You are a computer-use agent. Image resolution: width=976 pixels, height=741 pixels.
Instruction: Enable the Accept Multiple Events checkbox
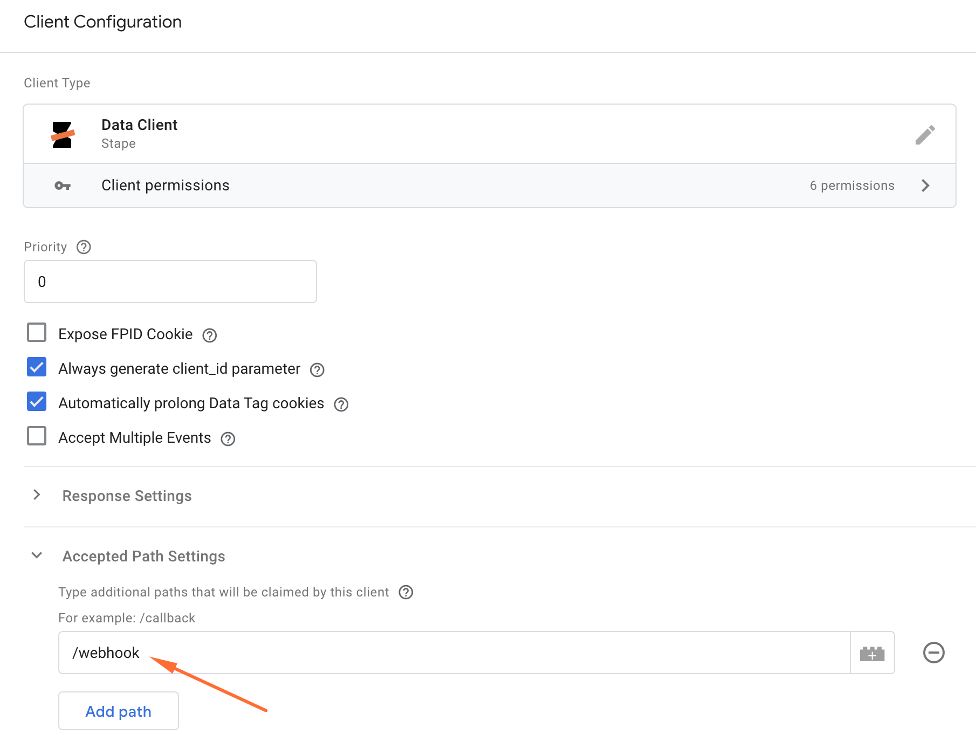tap(37, 436)
